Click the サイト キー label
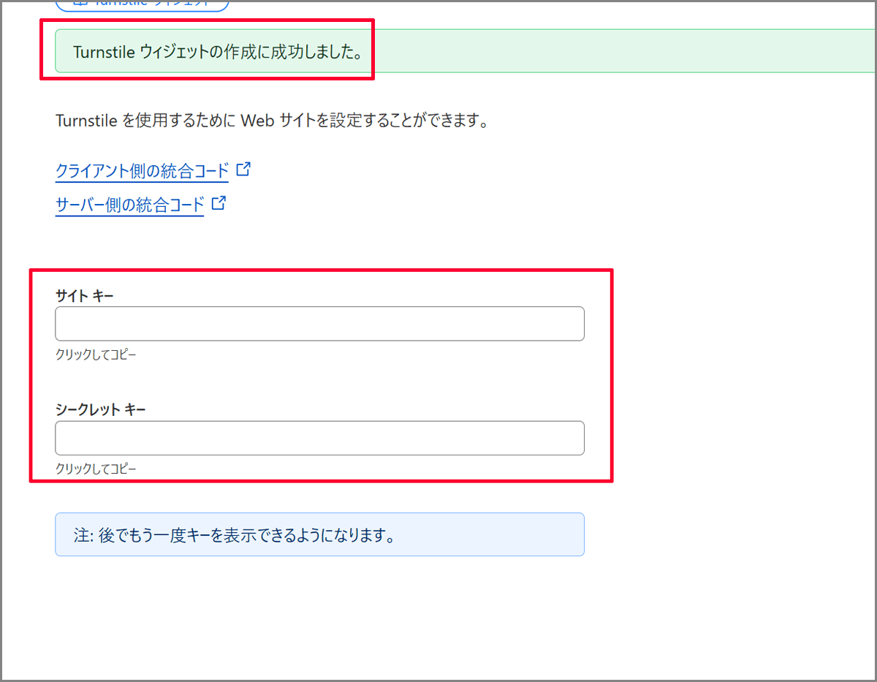 coord(85,295)
